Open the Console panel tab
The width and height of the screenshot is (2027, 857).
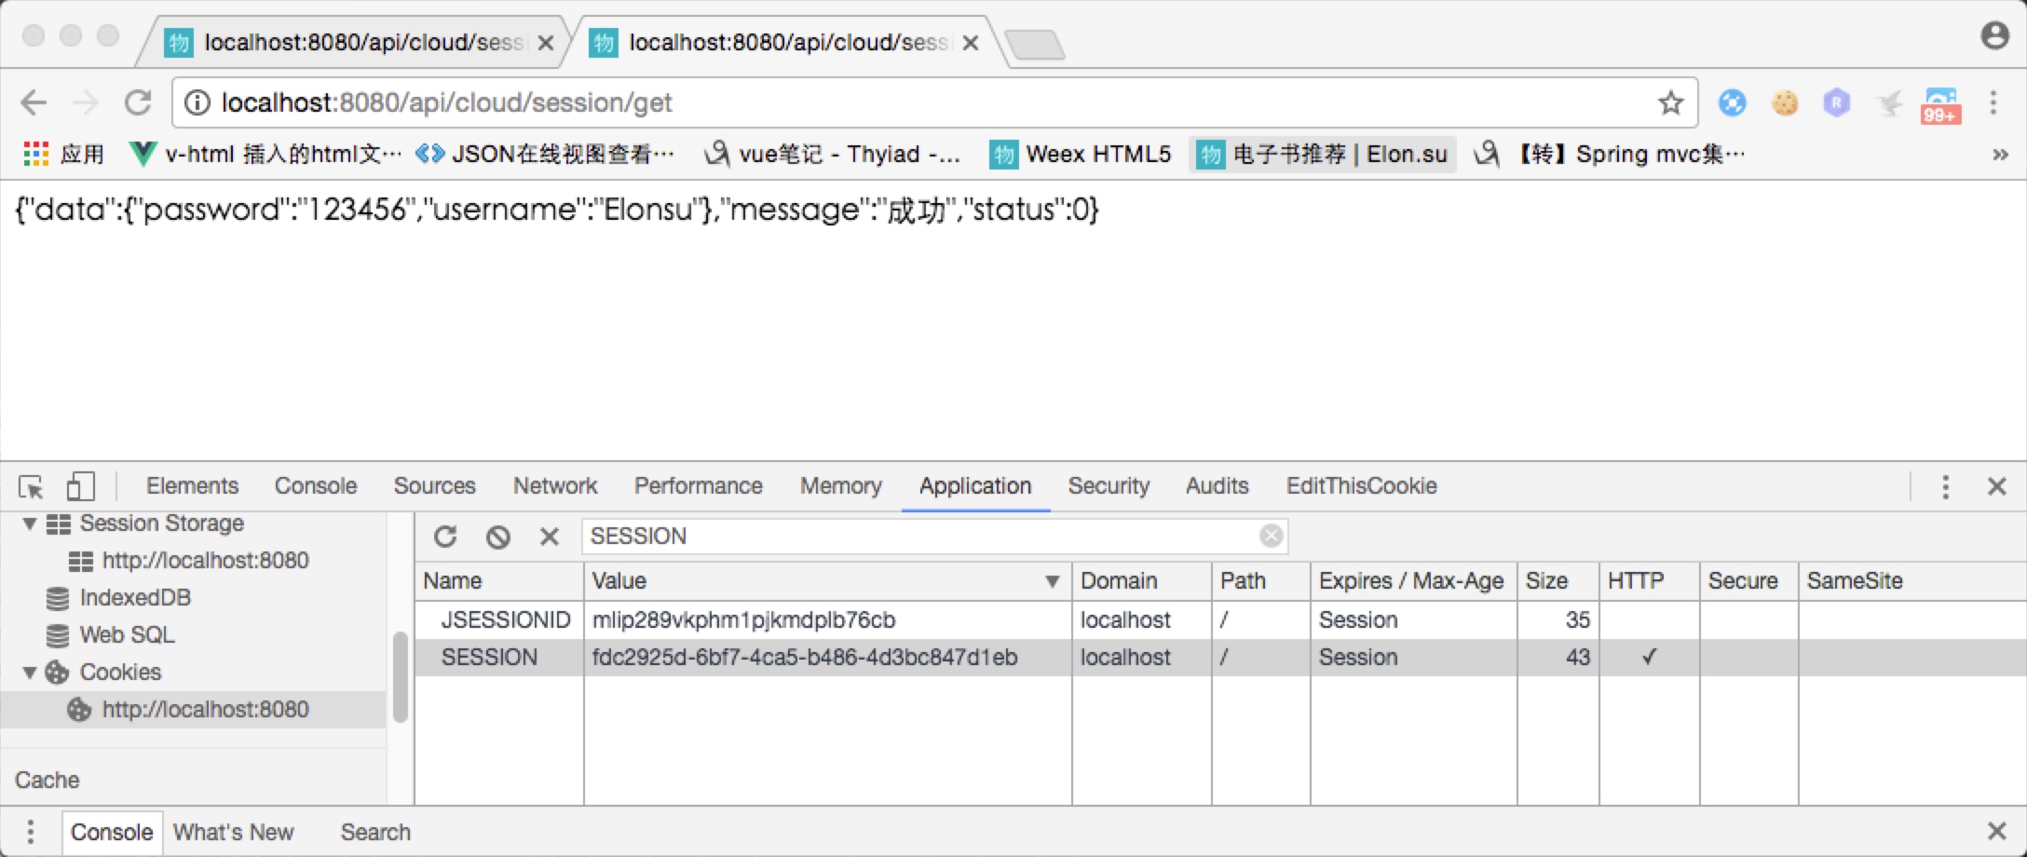[316, 486]
